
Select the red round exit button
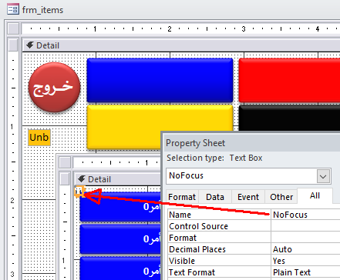[55, 87]
